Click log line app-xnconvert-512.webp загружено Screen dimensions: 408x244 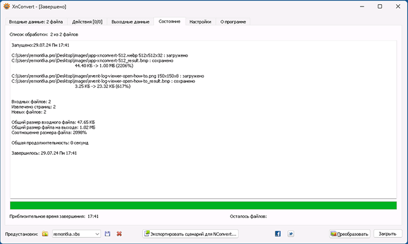point(100,56)
